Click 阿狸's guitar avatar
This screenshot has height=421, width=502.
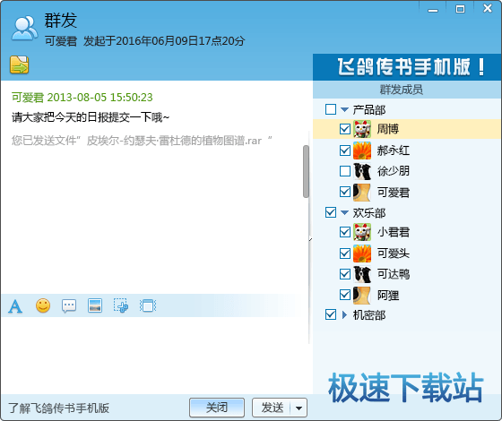click(x=362, y=295)
